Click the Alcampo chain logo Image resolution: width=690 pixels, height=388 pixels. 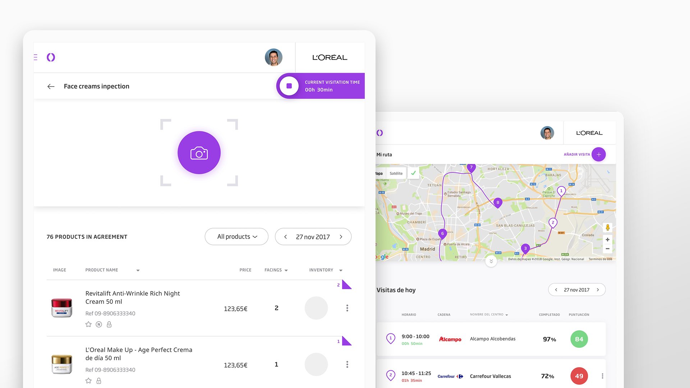click(450, 339)
